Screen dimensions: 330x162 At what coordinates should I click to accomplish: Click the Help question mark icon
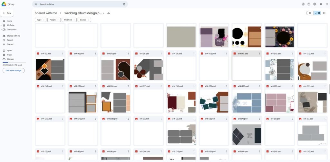coord(309,4)
